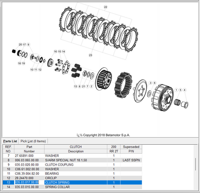This screenshot has width=200, height=193.
Task: Select the BEARING description row
Action: click(72, 173)
